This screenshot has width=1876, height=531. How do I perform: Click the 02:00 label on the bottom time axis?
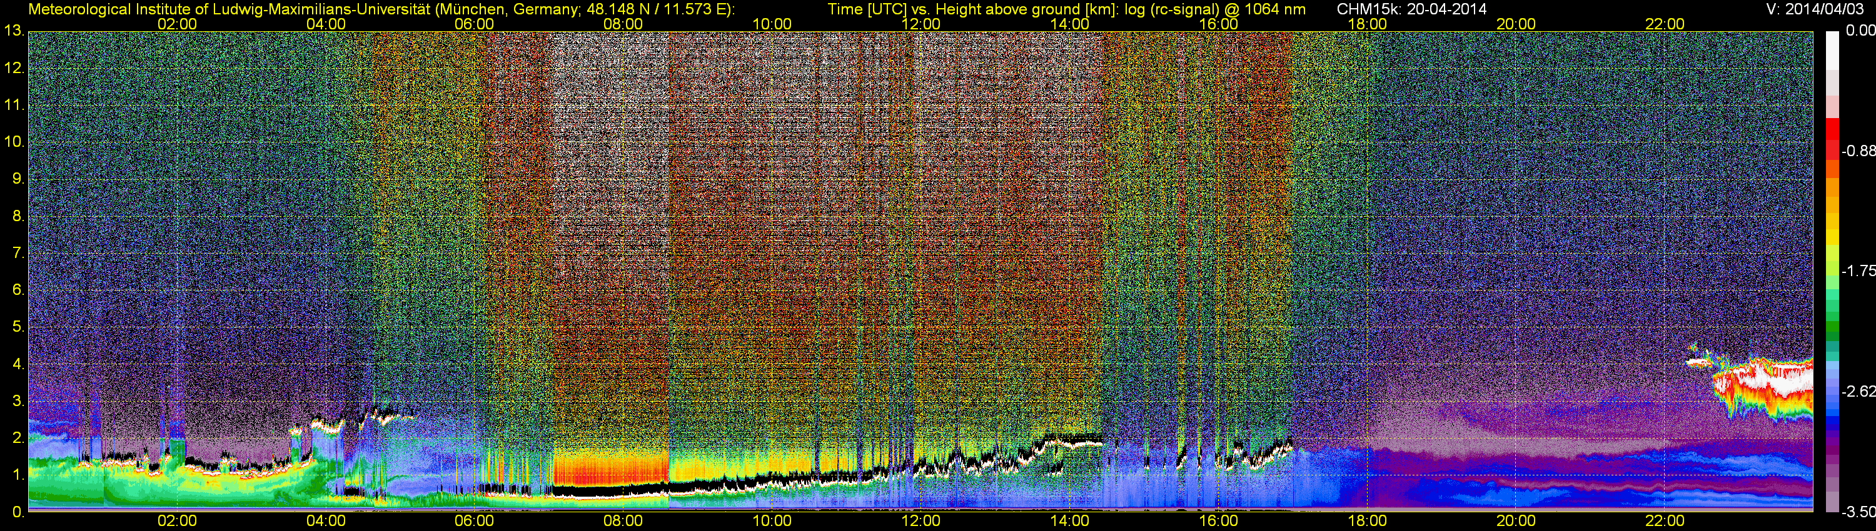click(177, 521)
